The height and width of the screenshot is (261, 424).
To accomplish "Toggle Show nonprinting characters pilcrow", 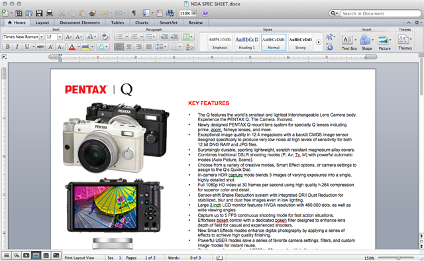I will (134, 13).
